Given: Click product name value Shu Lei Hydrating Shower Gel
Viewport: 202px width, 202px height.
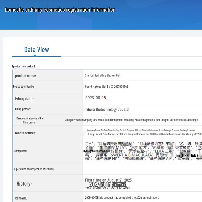Looking at the screenshot, I should point(102,75).
